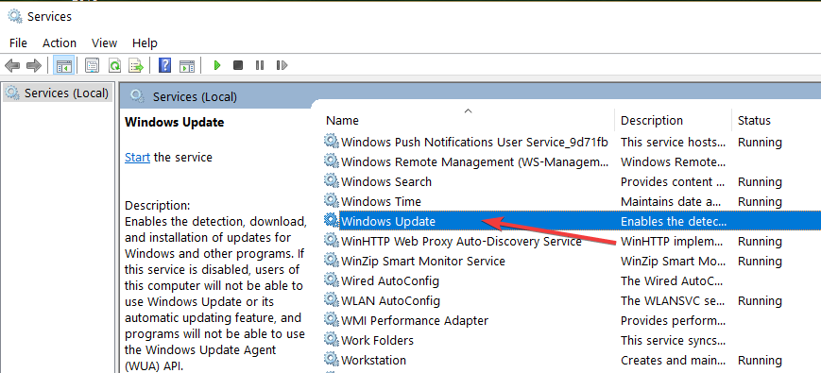The width and height of the screenshot is (821, 373).
Task: Click the Export List toolbar icon
Action: 136,65
